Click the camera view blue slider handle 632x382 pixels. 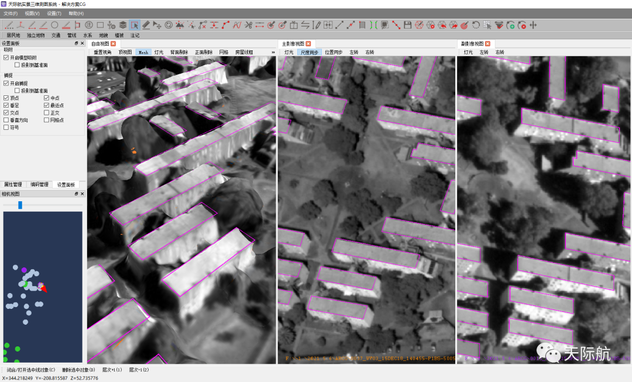pos(20,205)
